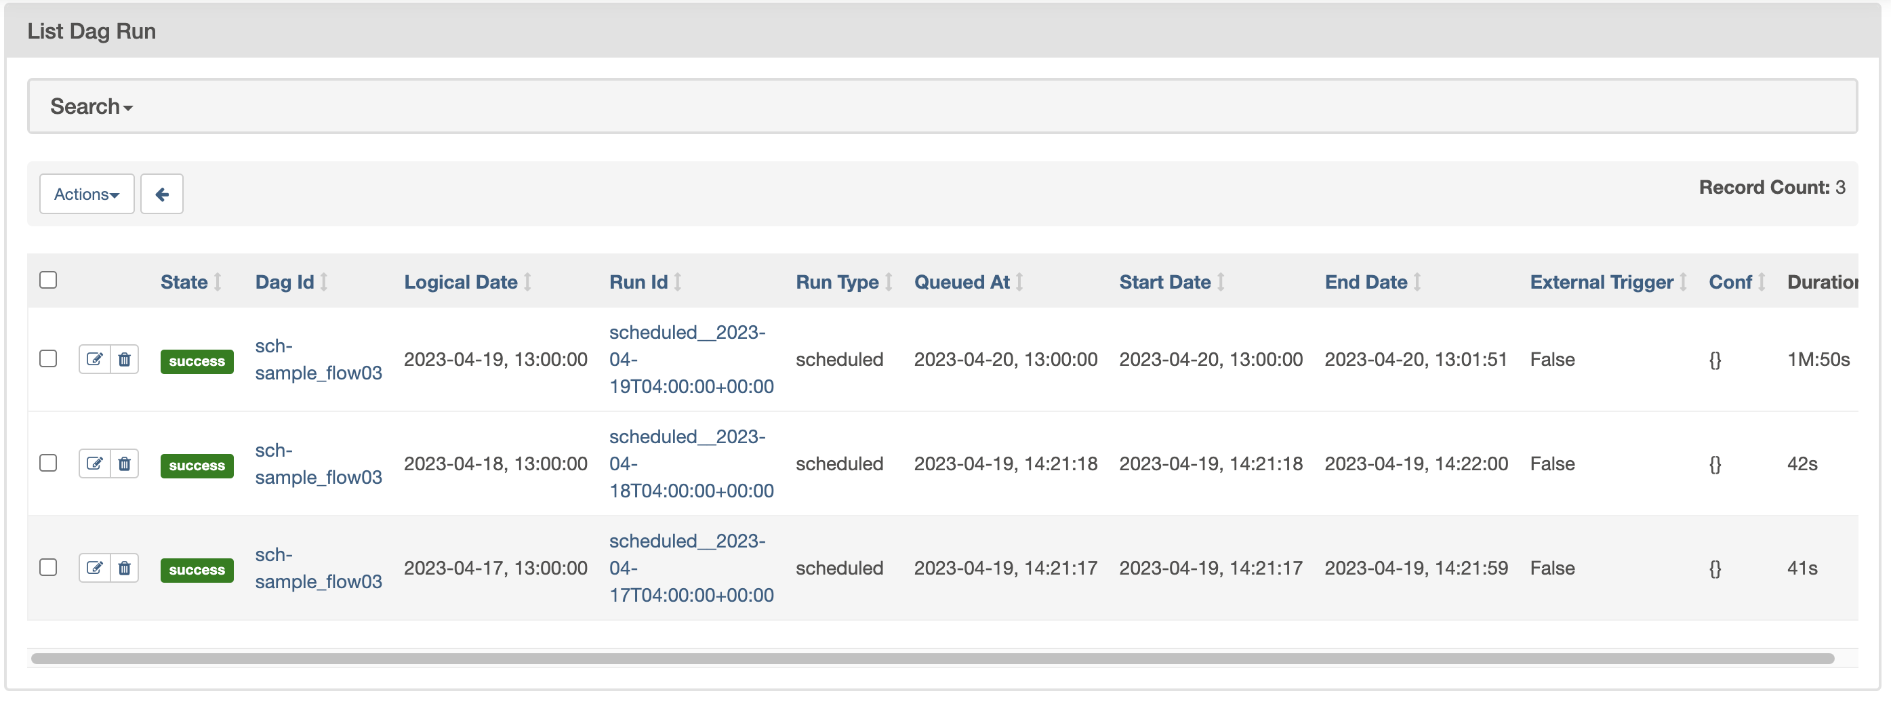Sort table by Logical Date header
Screen dimensions: 1891x702
pos(460,283)
